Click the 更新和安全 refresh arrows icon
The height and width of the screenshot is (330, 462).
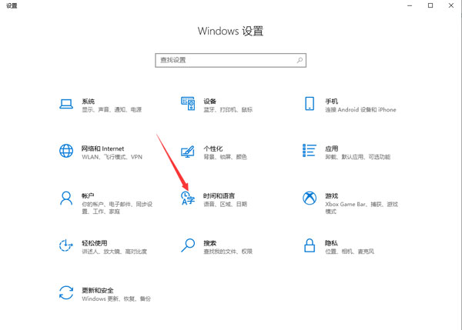pyautogui.click(x=66, y=293)
